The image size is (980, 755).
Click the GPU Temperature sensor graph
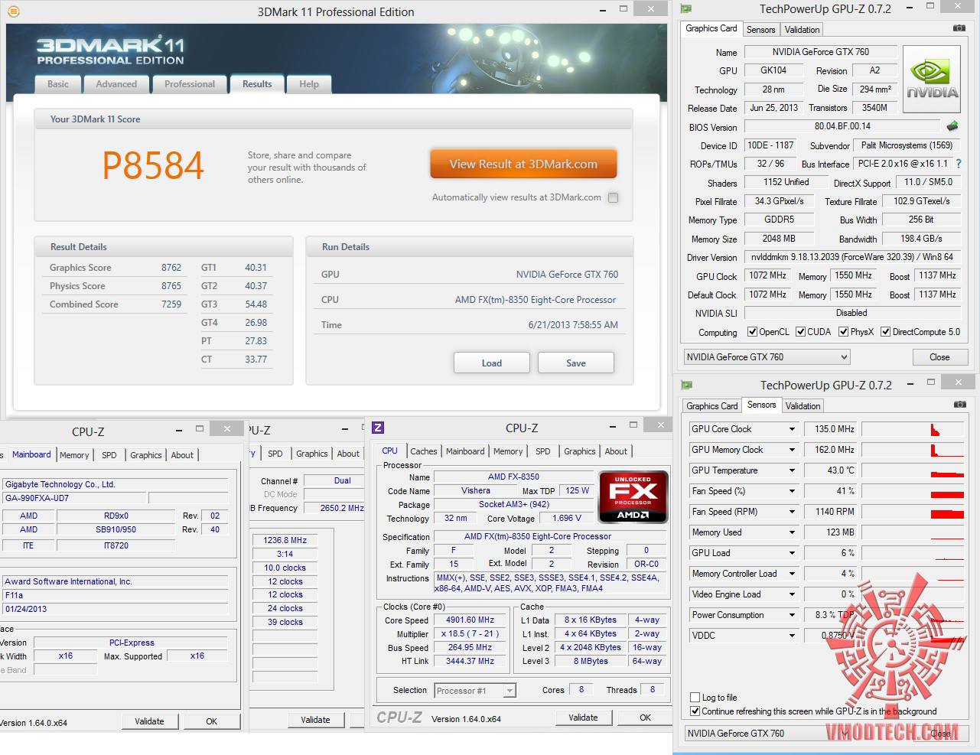913,470
